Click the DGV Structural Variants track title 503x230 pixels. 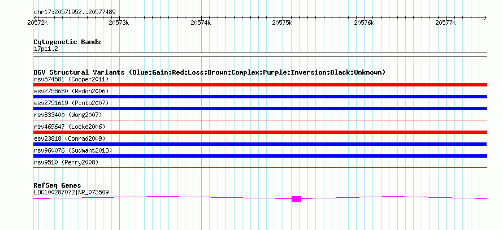click(210, 72)
